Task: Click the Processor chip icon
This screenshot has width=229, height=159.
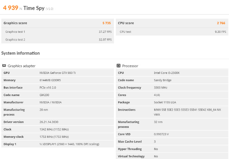Action: click(118, 66)
